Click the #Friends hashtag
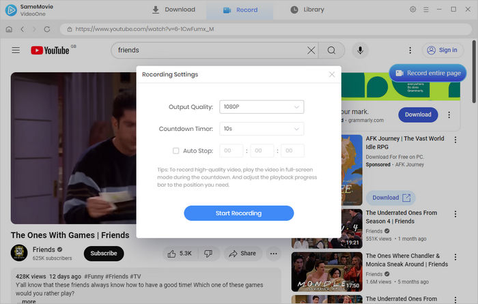Screen dimensions: 478x304 [117, 277]
